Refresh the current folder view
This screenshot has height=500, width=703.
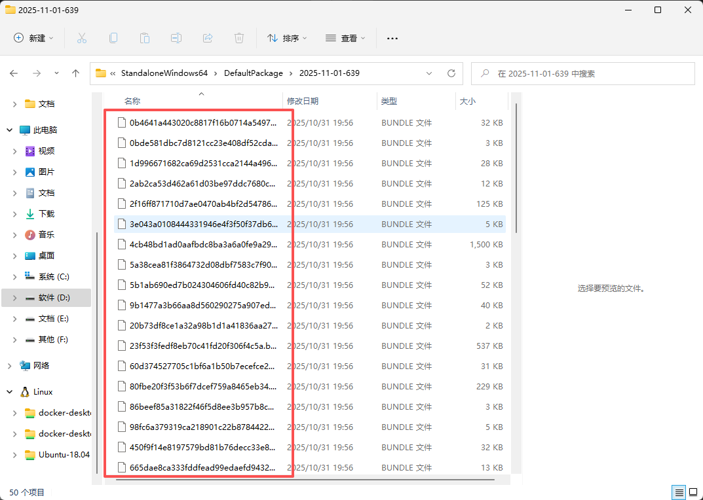[x=451, y=73]
